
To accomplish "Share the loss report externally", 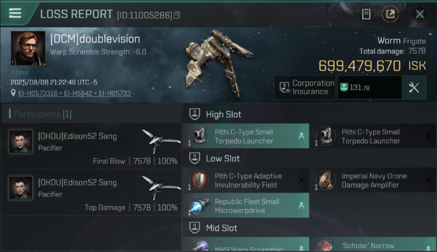I will pos(390,14).
